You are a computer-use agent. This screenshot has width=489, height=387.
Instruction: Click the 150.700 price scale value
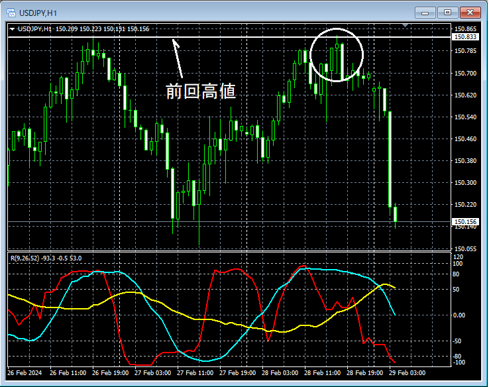pos(465,74)
